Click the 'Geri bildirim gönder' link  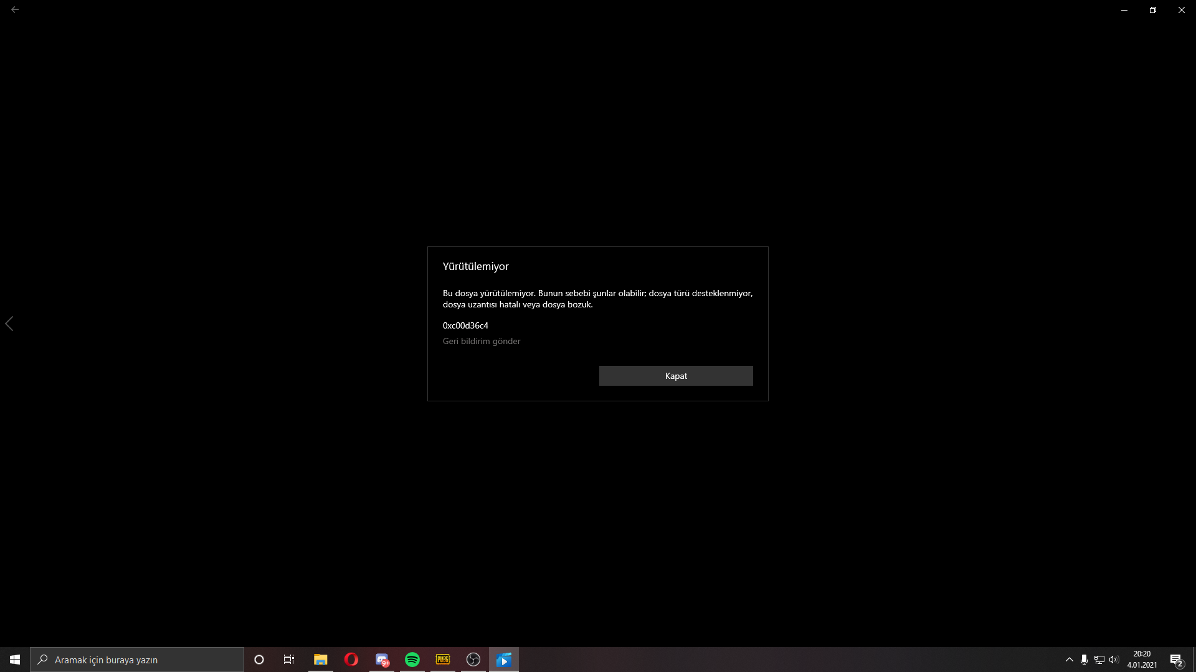click(482, 341)
